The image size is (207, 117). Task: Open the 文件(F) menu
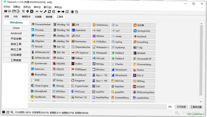tap(7, 7)
